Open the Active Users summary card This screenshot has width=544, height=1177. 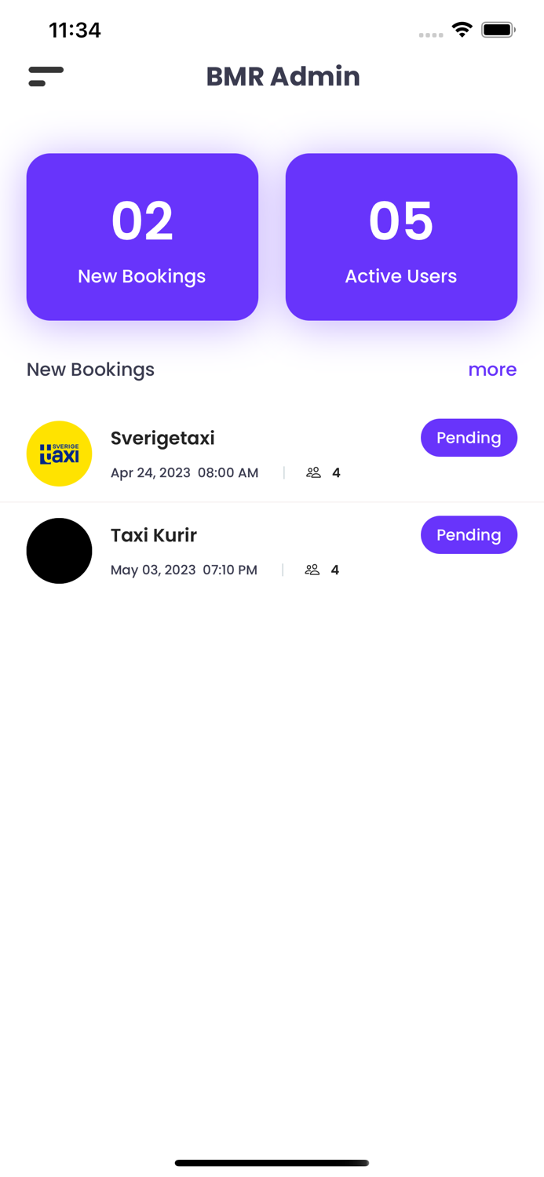point(401,236)
